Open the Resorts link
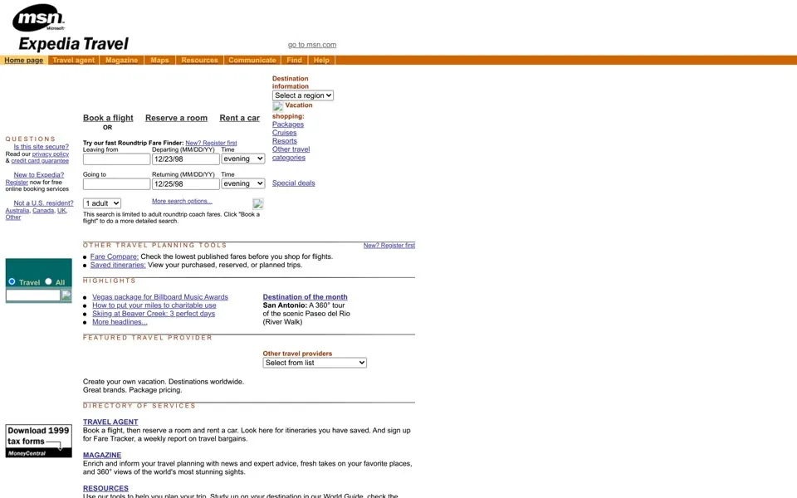The image size is (797, 498). [285, 141]
